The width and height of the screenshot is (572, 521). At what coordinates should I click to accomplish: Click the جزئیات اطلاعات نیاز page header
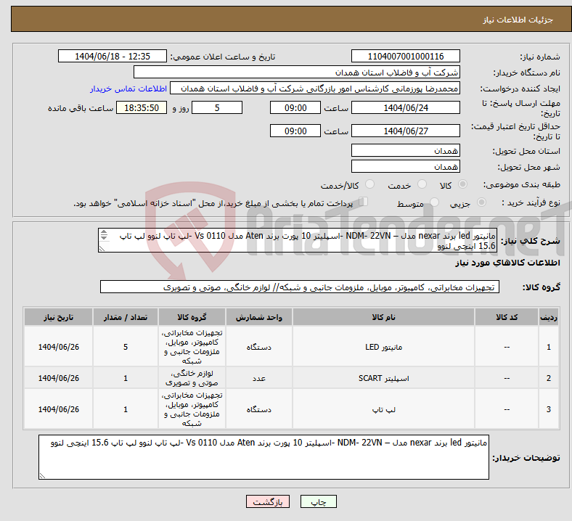click(x=518, y=20)
